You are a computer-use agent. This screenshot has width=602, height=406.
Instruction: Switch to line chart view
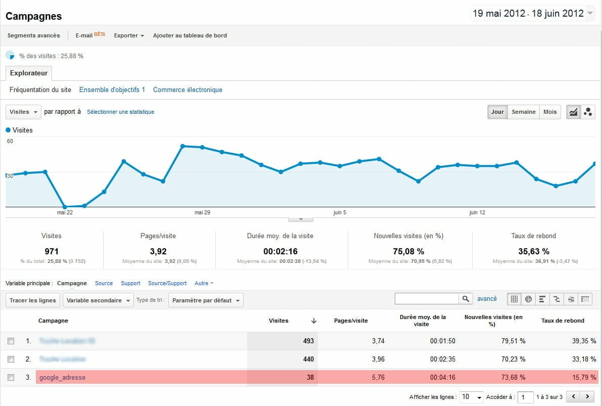[x=573, y=112]
